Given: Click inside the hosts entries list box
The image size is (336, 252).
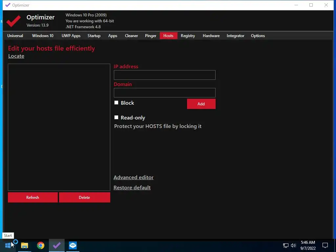Looking at the screenshot, I should pyautogui.click(x=59, y=127).
